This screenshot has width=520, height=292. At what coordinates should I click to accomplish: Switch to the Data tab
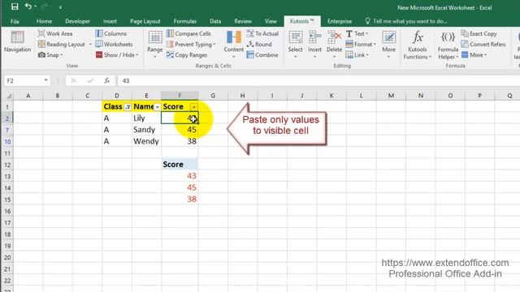(x=215, y=21)
